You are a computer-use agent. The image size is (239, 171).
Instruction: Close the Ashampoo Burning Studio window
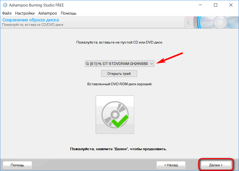231,5
